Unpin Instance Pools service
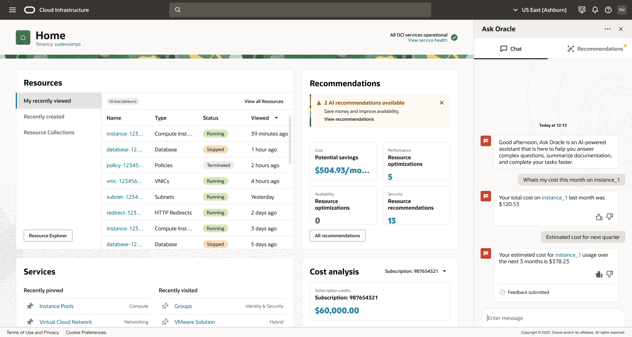632x337 pixels. [x=30, y=306]
